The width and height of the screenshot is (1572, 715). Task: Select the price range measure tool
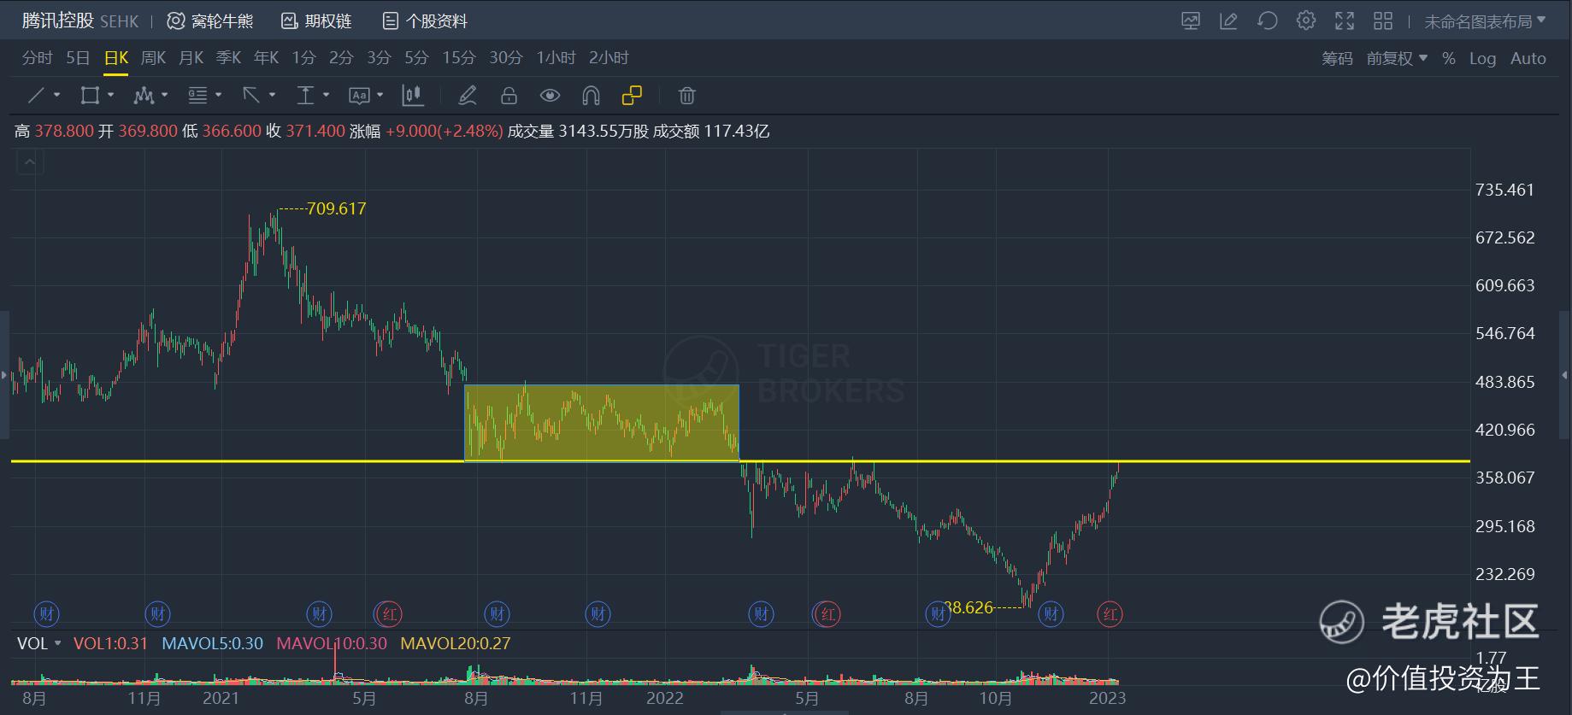305,96
